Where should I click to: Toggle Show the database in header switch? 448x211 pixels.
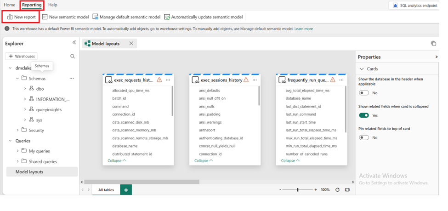pyautogui.click(x=364, y=93)
